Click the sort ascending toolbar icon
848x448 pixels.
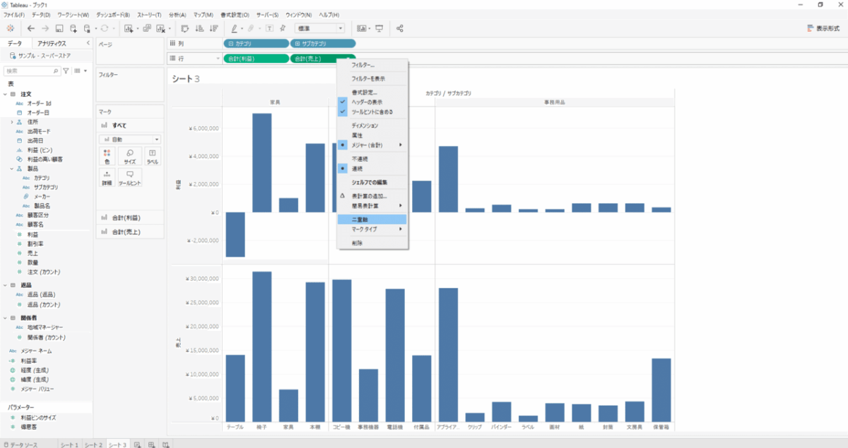pos(199,28)
